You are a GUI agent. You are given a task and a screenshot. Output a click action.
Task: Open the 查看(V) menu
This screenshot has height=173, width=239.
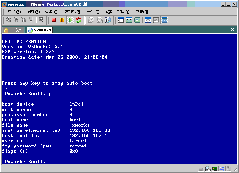[52, 12]
